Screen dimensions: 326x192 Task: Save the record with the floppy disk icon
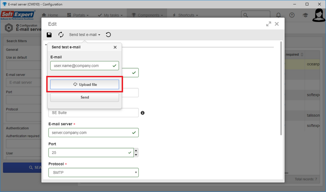(x=49, y=35)
